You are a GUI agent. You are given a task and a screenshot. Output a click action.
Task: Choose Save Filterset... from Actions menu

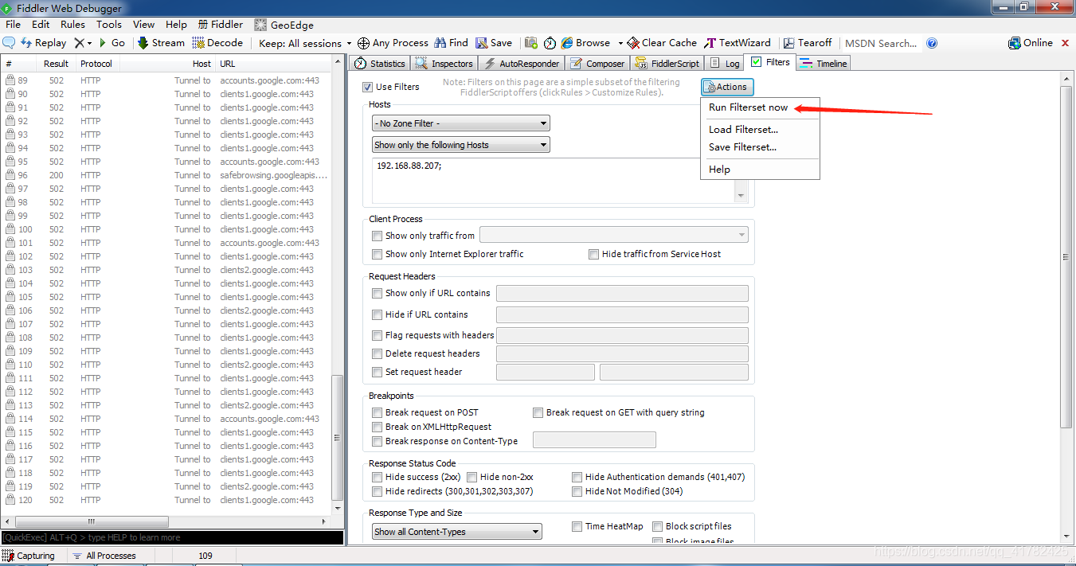click(742, 147)
